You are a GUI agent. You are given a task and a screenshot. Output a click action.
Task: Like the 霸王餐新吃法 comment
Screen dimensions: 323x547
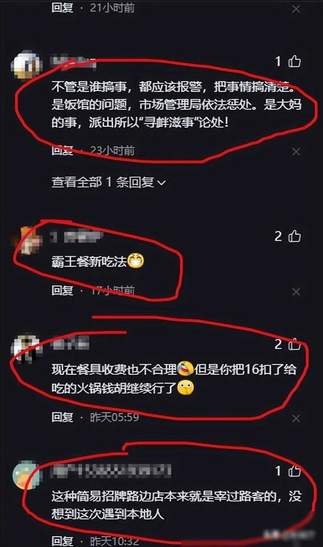click(x=294, y=236)
